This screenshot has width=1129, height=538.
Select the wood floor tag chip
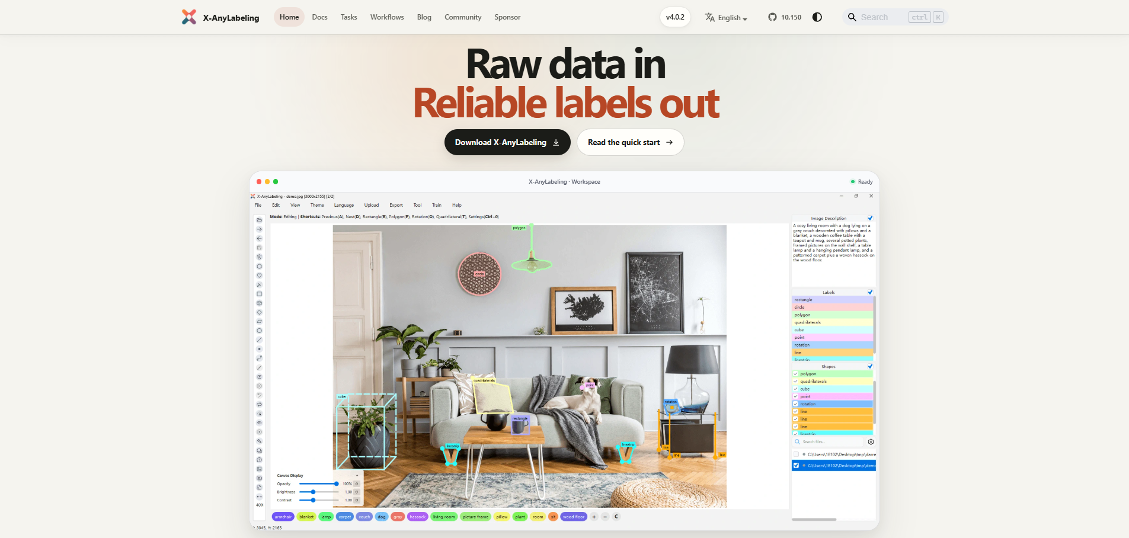click(x=574, y=517)
